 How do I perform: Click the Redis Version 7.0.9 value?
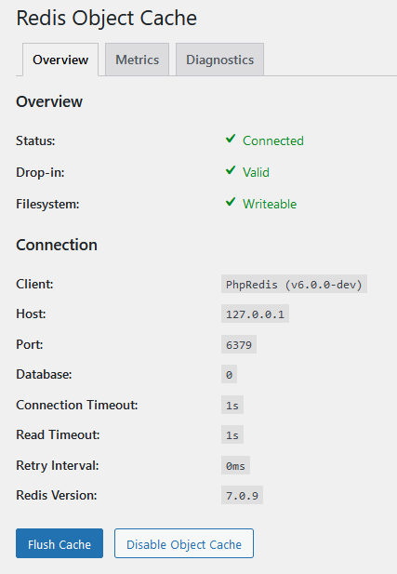(243, 495)
